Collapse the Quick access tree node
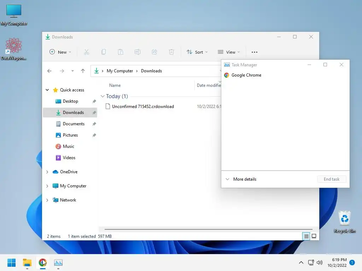Screen dimensions: 362x271 (x=47, y=90)
